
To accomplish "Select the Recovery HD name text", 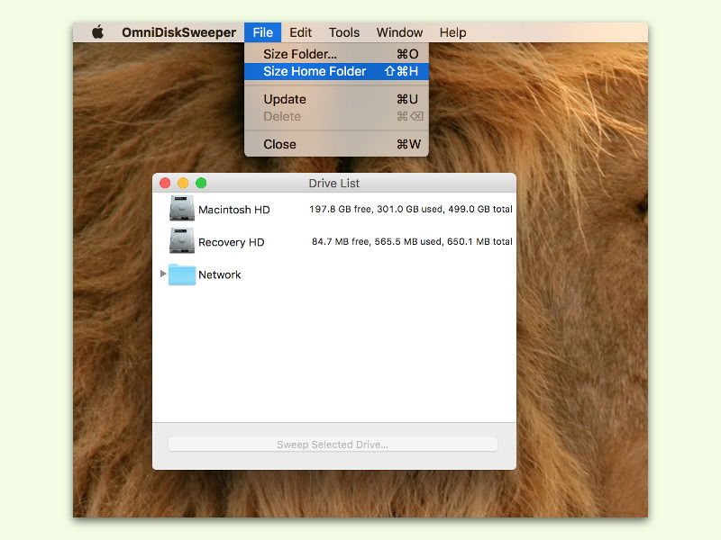I will pyautogui.click(x=232, y=242).
